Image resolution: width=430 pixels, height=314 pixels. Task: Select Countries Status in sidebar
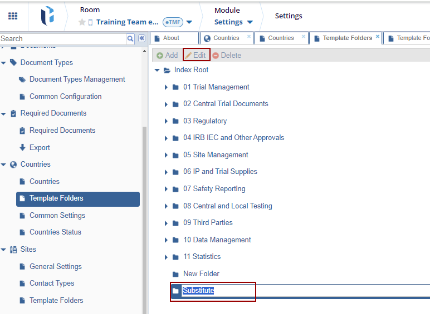click(55, 232)
